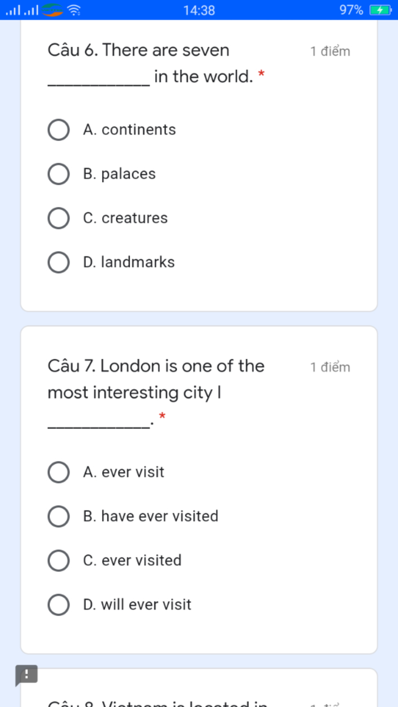This screenshot has height=707, width=398.
Task: Select radio option A. ever visit
Action: click(x=59, y=472)
